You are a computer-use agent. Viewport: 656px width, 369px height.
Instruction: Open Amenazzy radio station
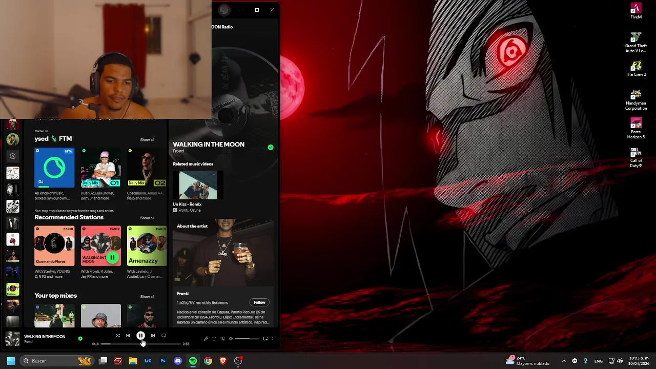pyautogui.click(x=147, y=245)
